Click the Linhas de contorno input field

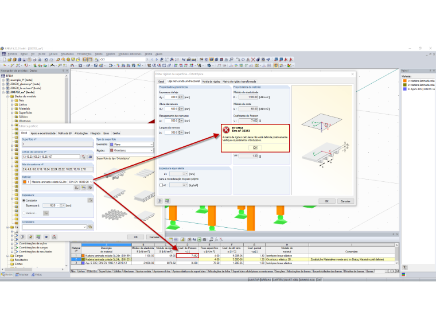(51, 157)
